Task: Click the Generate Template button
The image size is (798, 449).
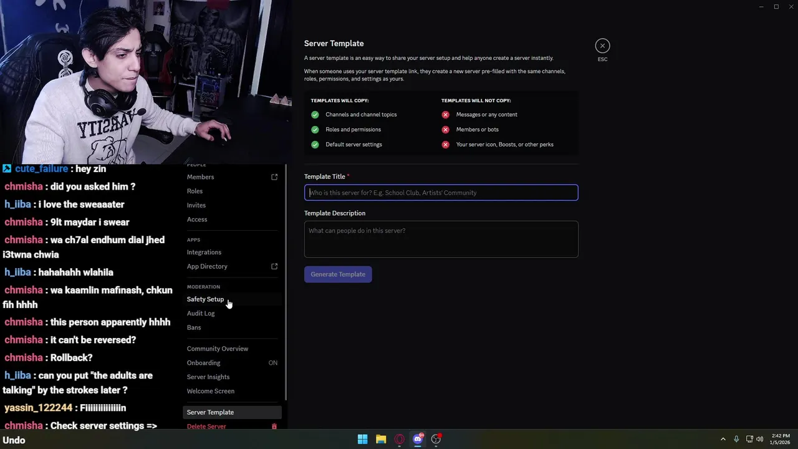Action: pyautogui.click(x=338, y=274)
